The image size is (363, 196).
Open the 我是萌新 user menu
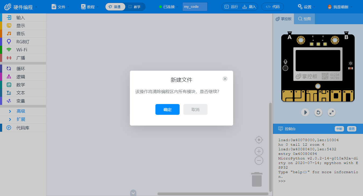point(340,7)
